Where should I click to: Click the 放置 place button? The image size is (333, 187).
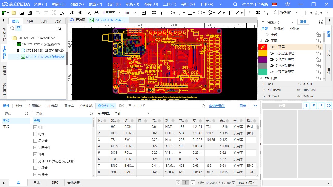(282, 106)
